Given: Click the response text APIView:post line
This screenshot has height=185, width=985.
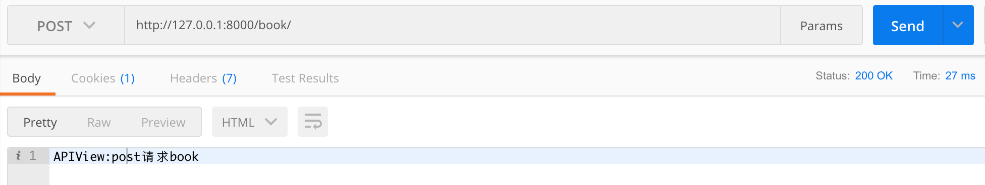Looking at the screenshot, I should pos(126,156).
